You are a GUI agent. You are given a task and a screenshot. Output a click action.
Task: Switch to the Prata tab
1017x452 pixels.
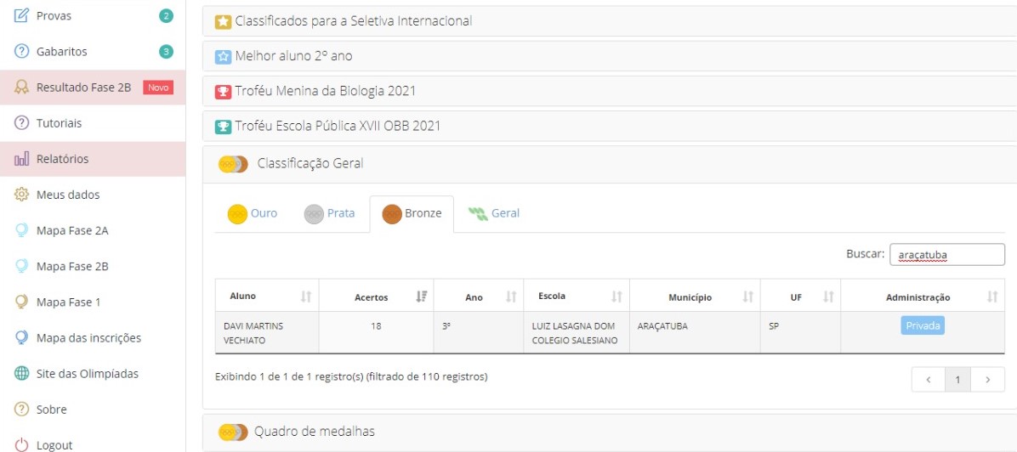329,213
